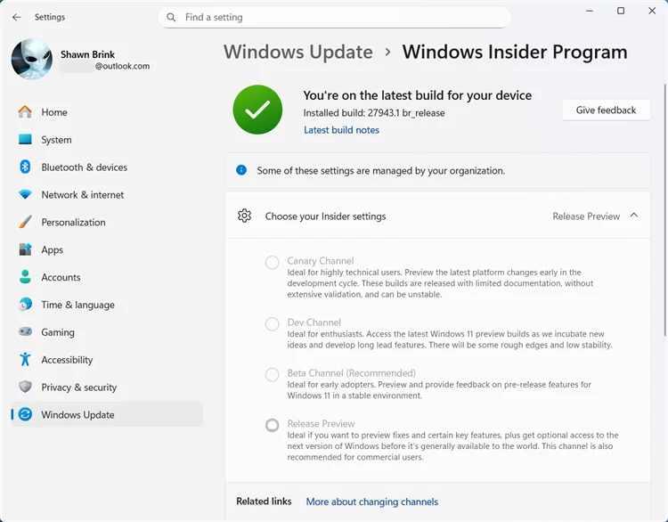Click the Apps icon in sidebar
This screenshot has width=668, height=522.
coord(25,249)
